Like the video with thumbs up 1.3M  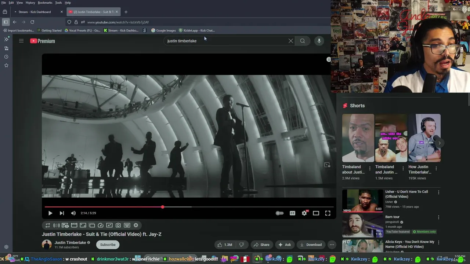click(x=224, y=245)
